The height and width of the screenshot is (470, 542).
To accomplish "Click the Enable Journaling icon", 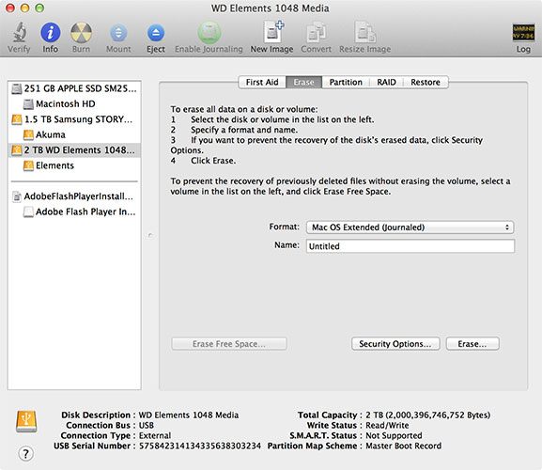I will click(209, 33).
